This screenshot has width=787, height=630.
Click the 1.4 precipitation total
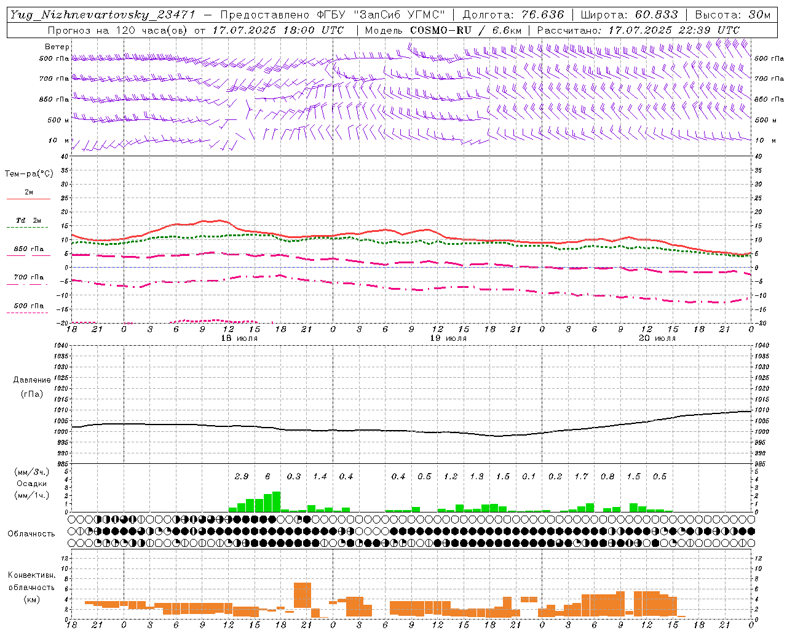pyautogui.click(x=320, y=476)
